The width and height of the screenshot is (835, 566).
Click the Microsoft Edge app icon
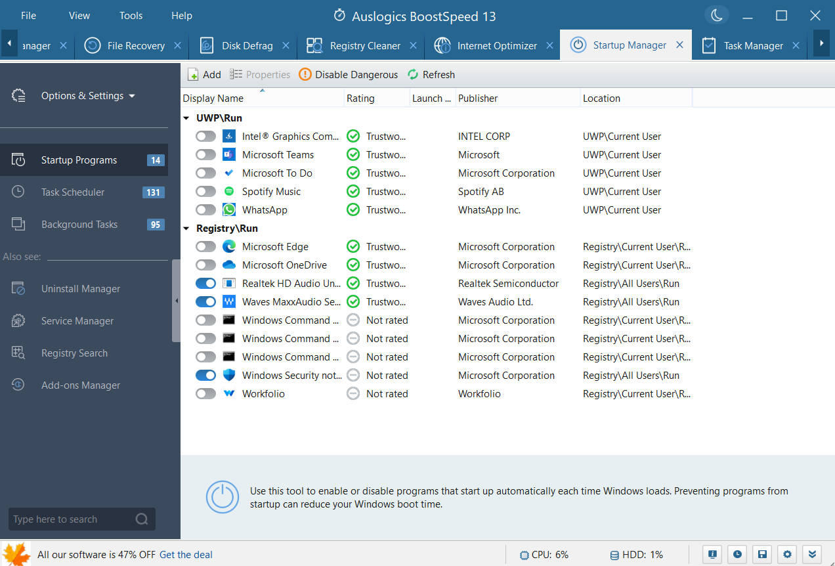[x=229, y=246]
